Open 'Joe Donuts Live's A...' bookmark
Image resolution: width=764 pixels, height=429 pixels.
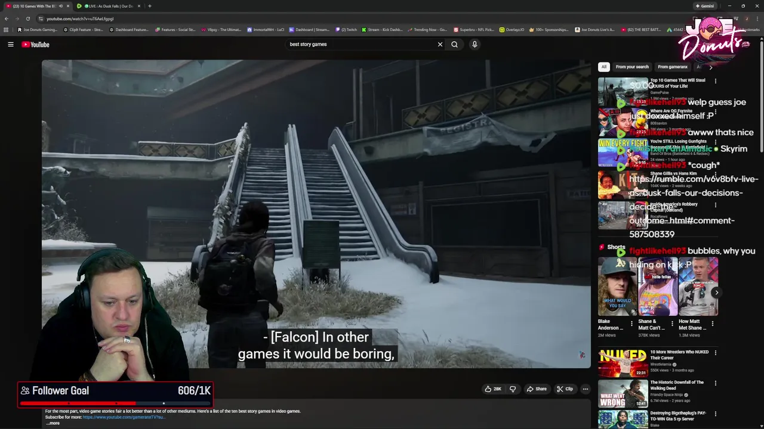pyautogui.click(x=595, y=29)
